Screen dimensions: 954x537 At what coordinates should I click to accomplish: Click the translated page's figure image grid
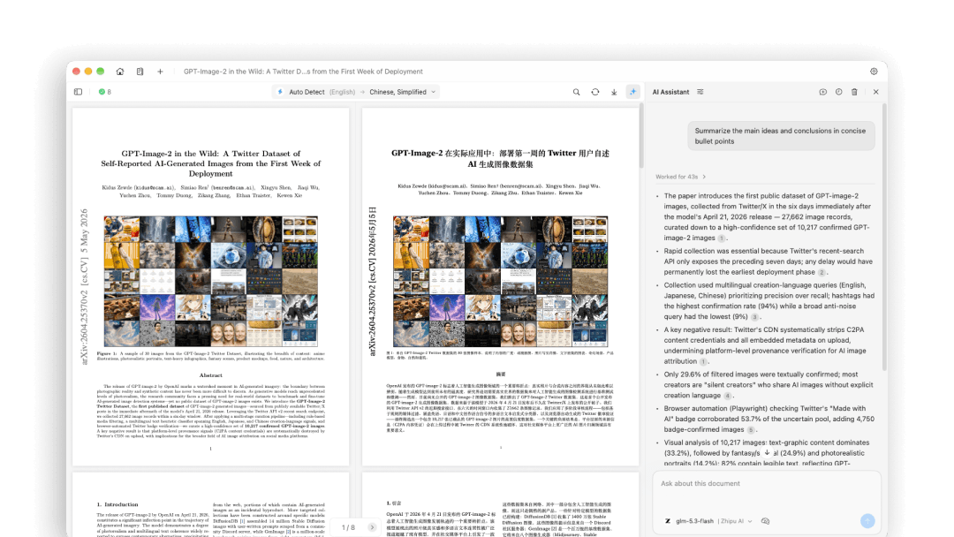[x=500, y=281]
